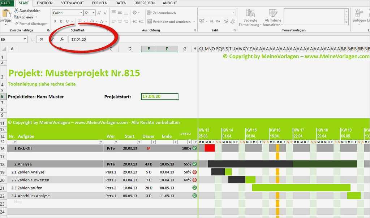Screen dimensions: 370x218
Task: Cancel entry with the X formula bar button
Action: pos(42,39)
